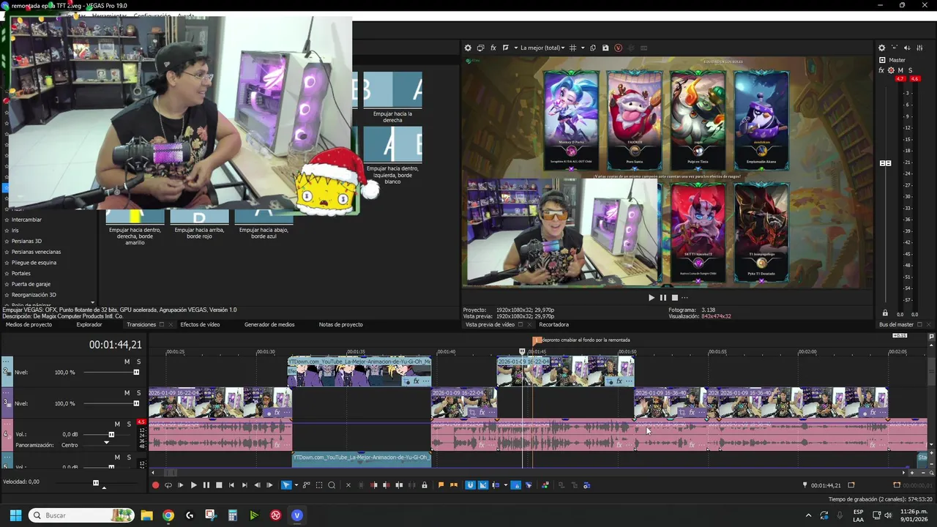Open Generador de medios tab
The height and width of the screenshot is (527, 937).
(x=269, y=324)
